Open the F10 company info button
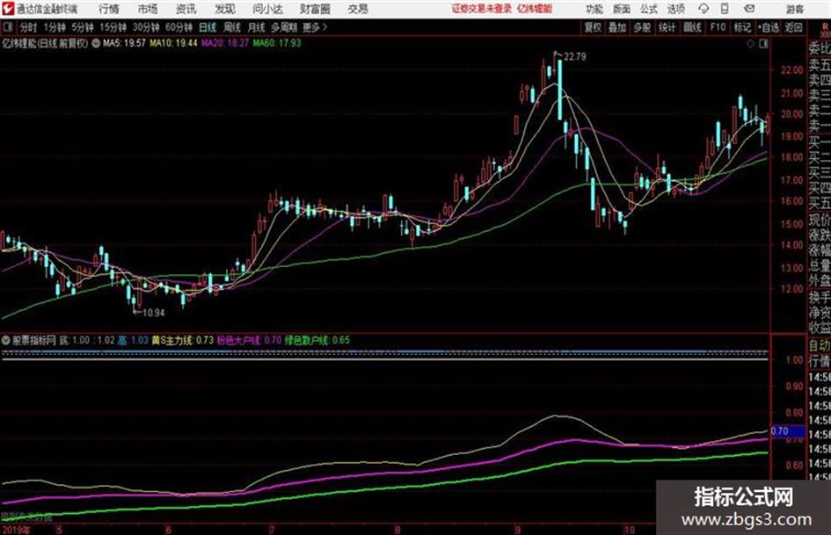Image resolution: width=831 pixels, height=535 pixels. (718, 27)
